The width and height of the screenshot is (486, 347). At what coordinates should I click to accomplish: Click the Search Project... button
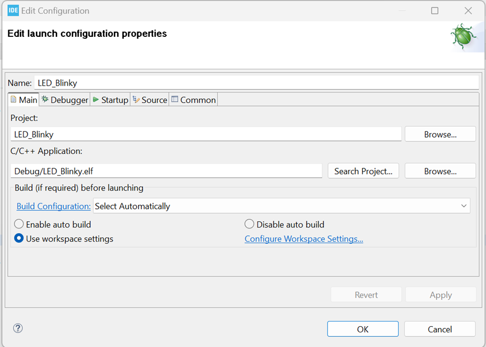tap(363, 171)
